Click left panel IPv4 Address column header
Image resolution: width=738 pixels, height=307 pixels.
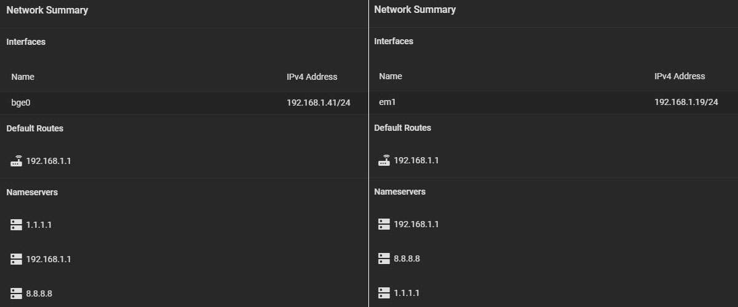coord(312,77)
